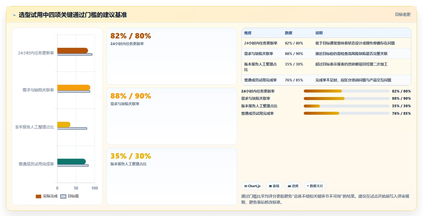The width and height of the screenshot is (423, 216).
Task: Click the footer note about 通过门槛
Action: pos(325,199)
